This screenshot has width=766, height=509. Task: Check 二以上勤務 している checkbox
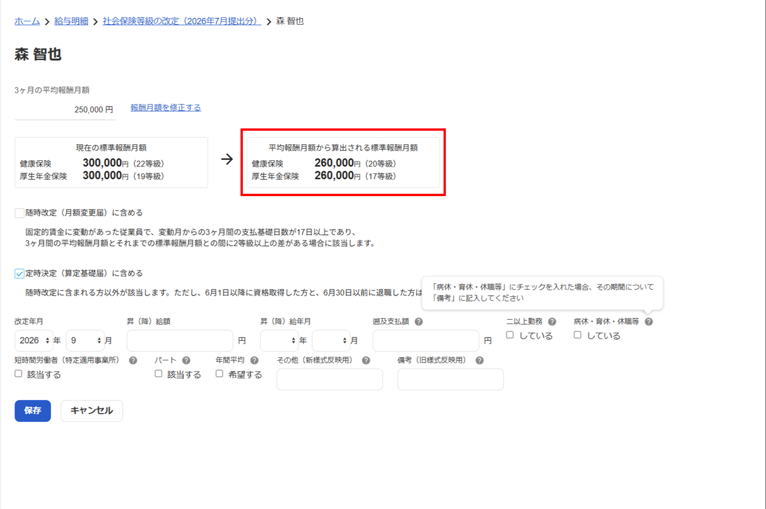click(510, 335)
